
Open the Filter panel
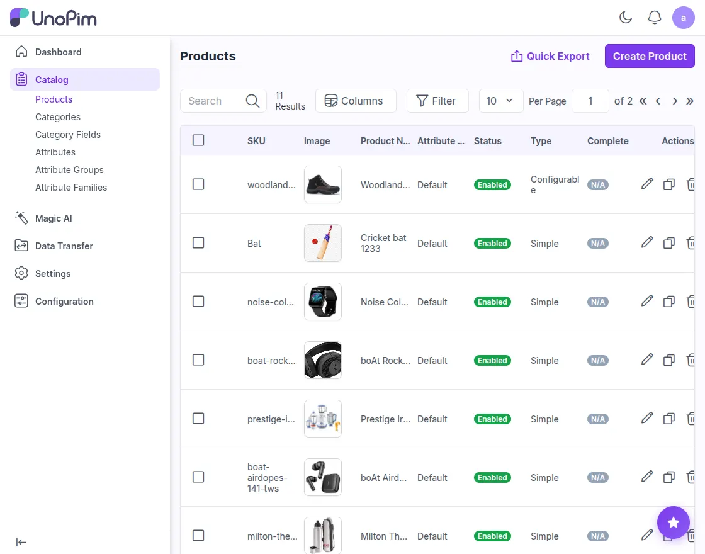click(x=437, y=101)
